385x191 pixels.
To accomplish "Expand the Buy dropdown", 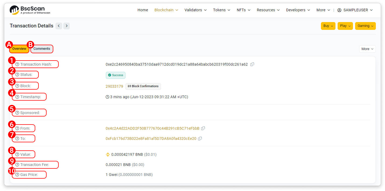I will [x=328, y=26].
